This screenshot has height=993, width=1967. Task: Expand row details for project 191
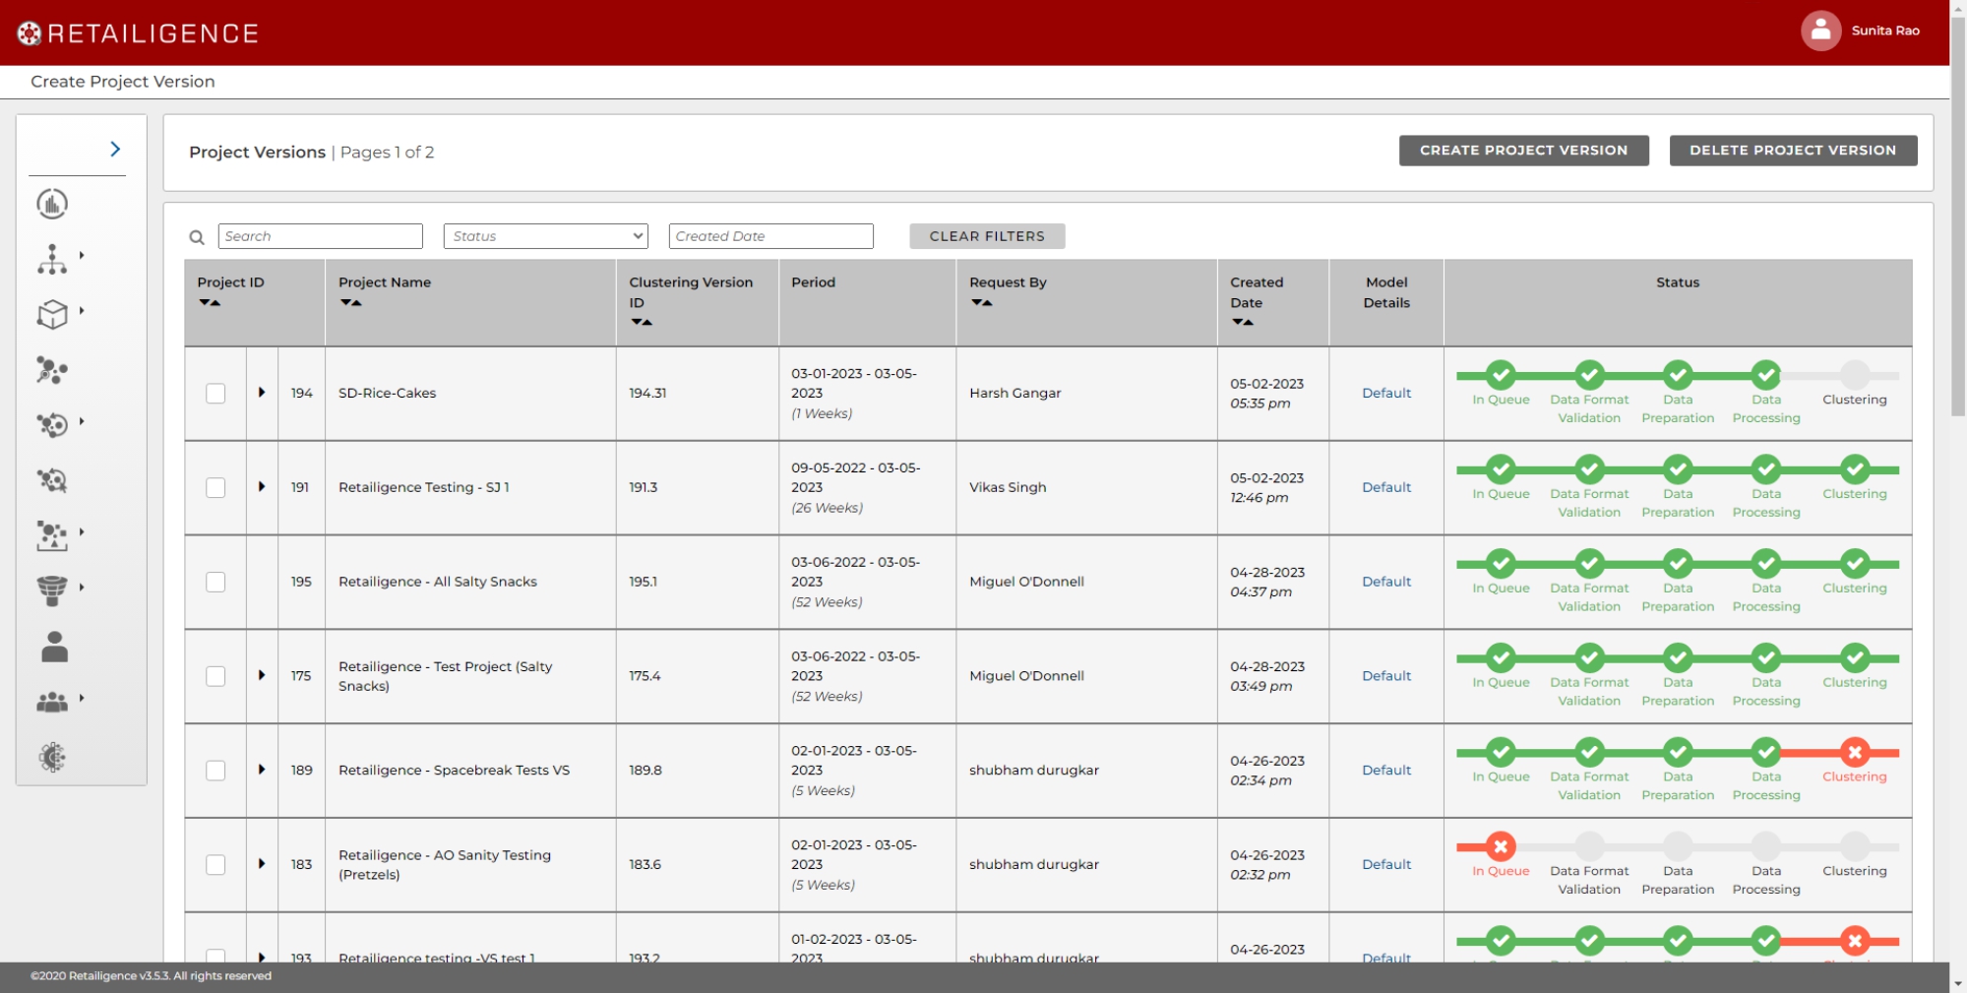pos(262,487)
